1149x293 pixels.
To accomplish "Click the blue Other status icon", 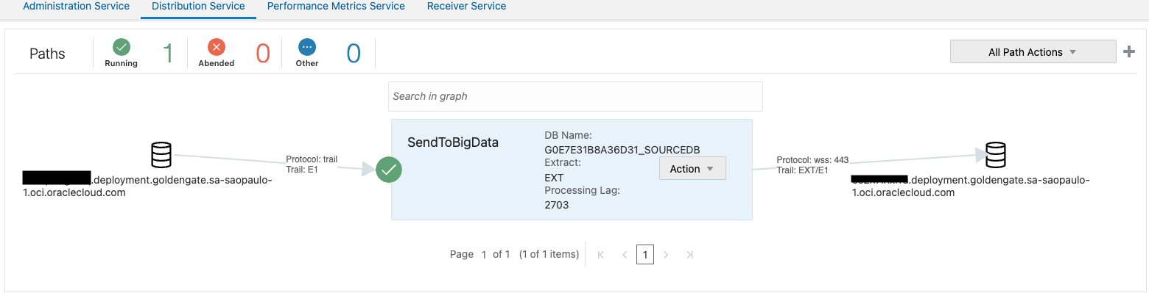I will [307, 47].
